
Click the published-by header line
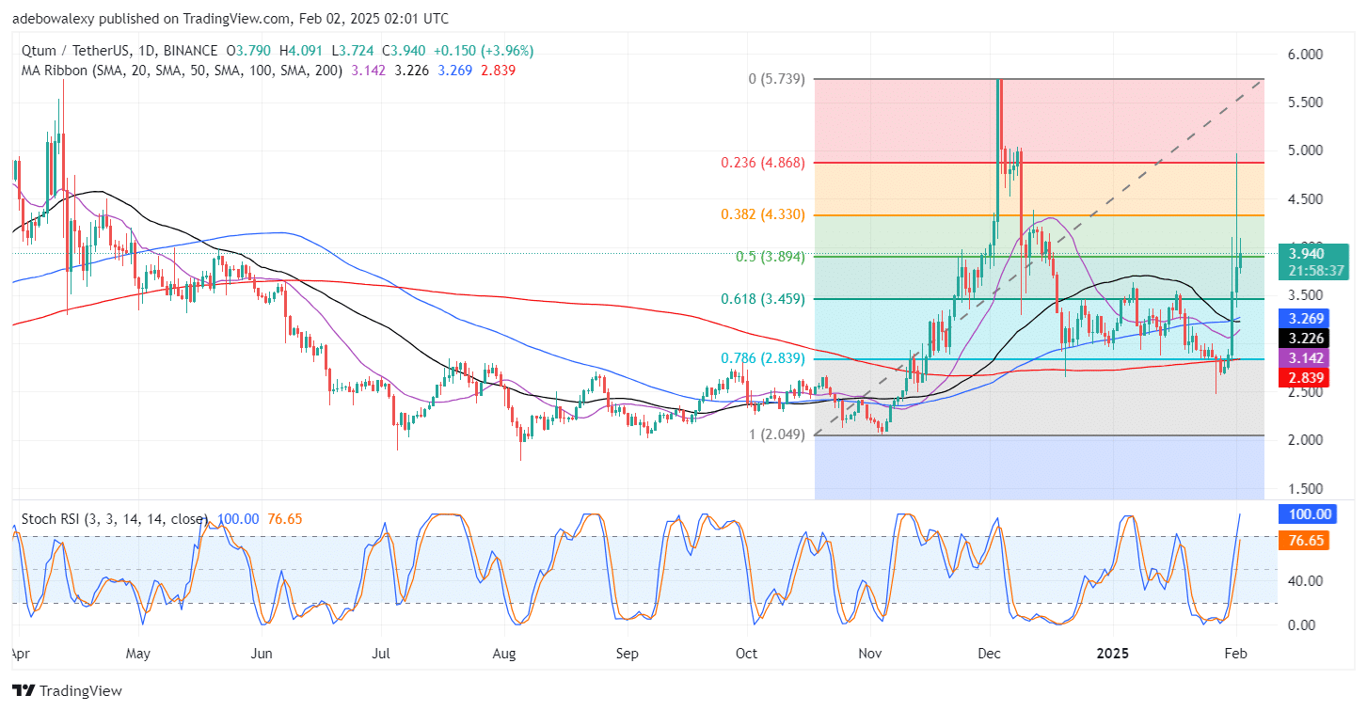230,19
